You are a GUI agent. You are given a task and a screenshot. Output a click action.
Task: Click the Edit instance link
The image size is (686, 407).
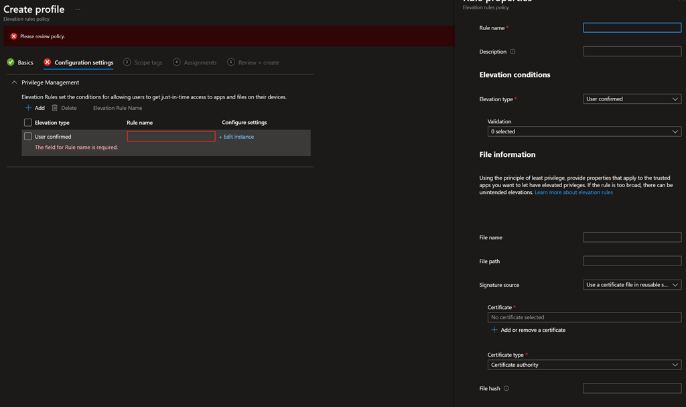[x=236, y=137]
